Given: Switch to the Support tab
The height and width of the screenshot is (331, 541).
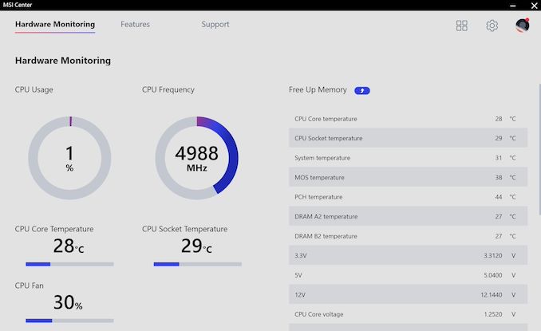Looking at the screenshot, I should point(215,25).
